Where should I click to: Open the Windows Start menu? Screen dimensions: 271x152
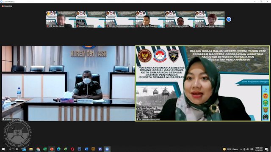pyautogui.click(x=3, y=149)
